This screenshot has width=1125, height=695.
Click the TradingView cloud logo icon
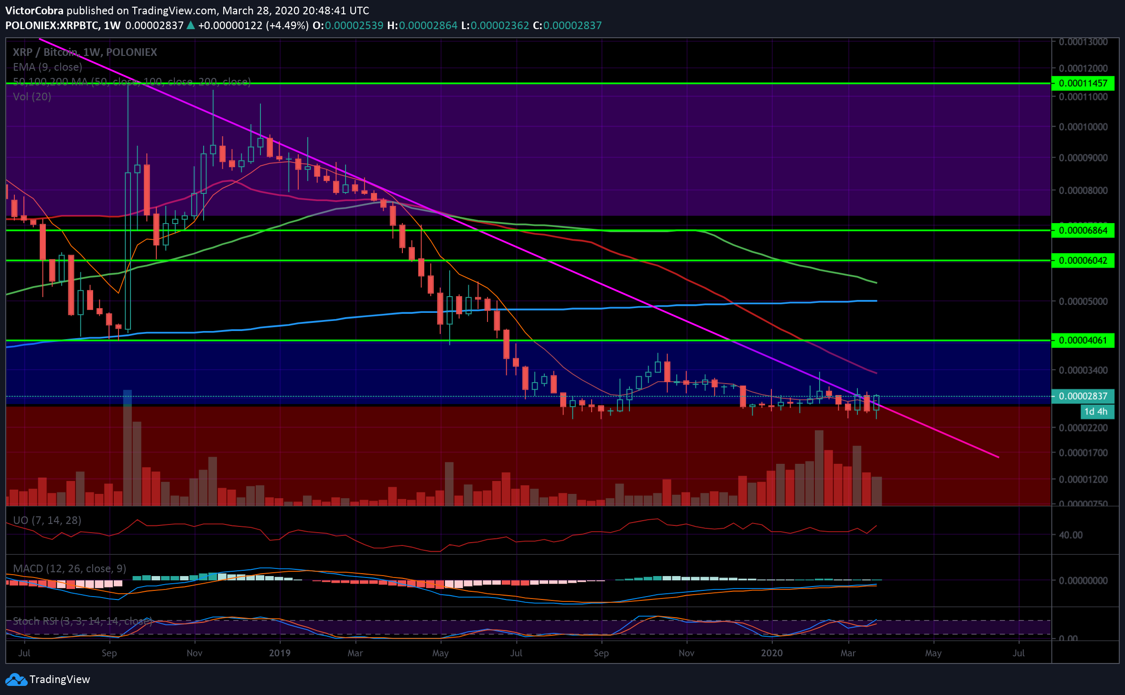(16, 679)
